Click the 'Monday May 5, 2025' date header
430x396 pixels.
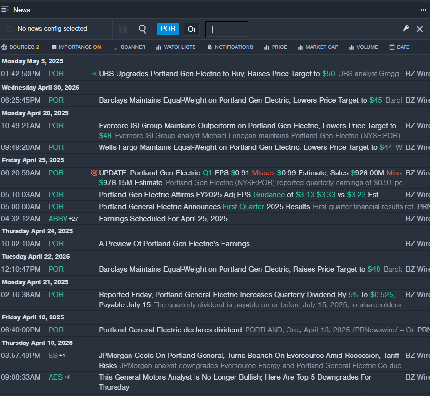tap(33, 61)
